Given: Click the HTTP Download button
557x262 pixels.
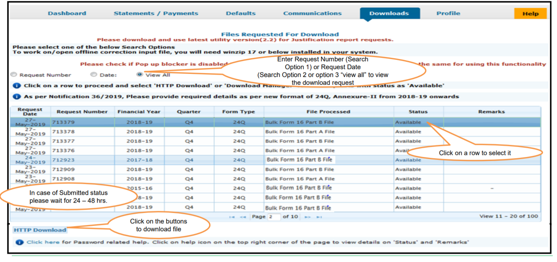Looking at the screenshot, I should click(x=39, y=230).
